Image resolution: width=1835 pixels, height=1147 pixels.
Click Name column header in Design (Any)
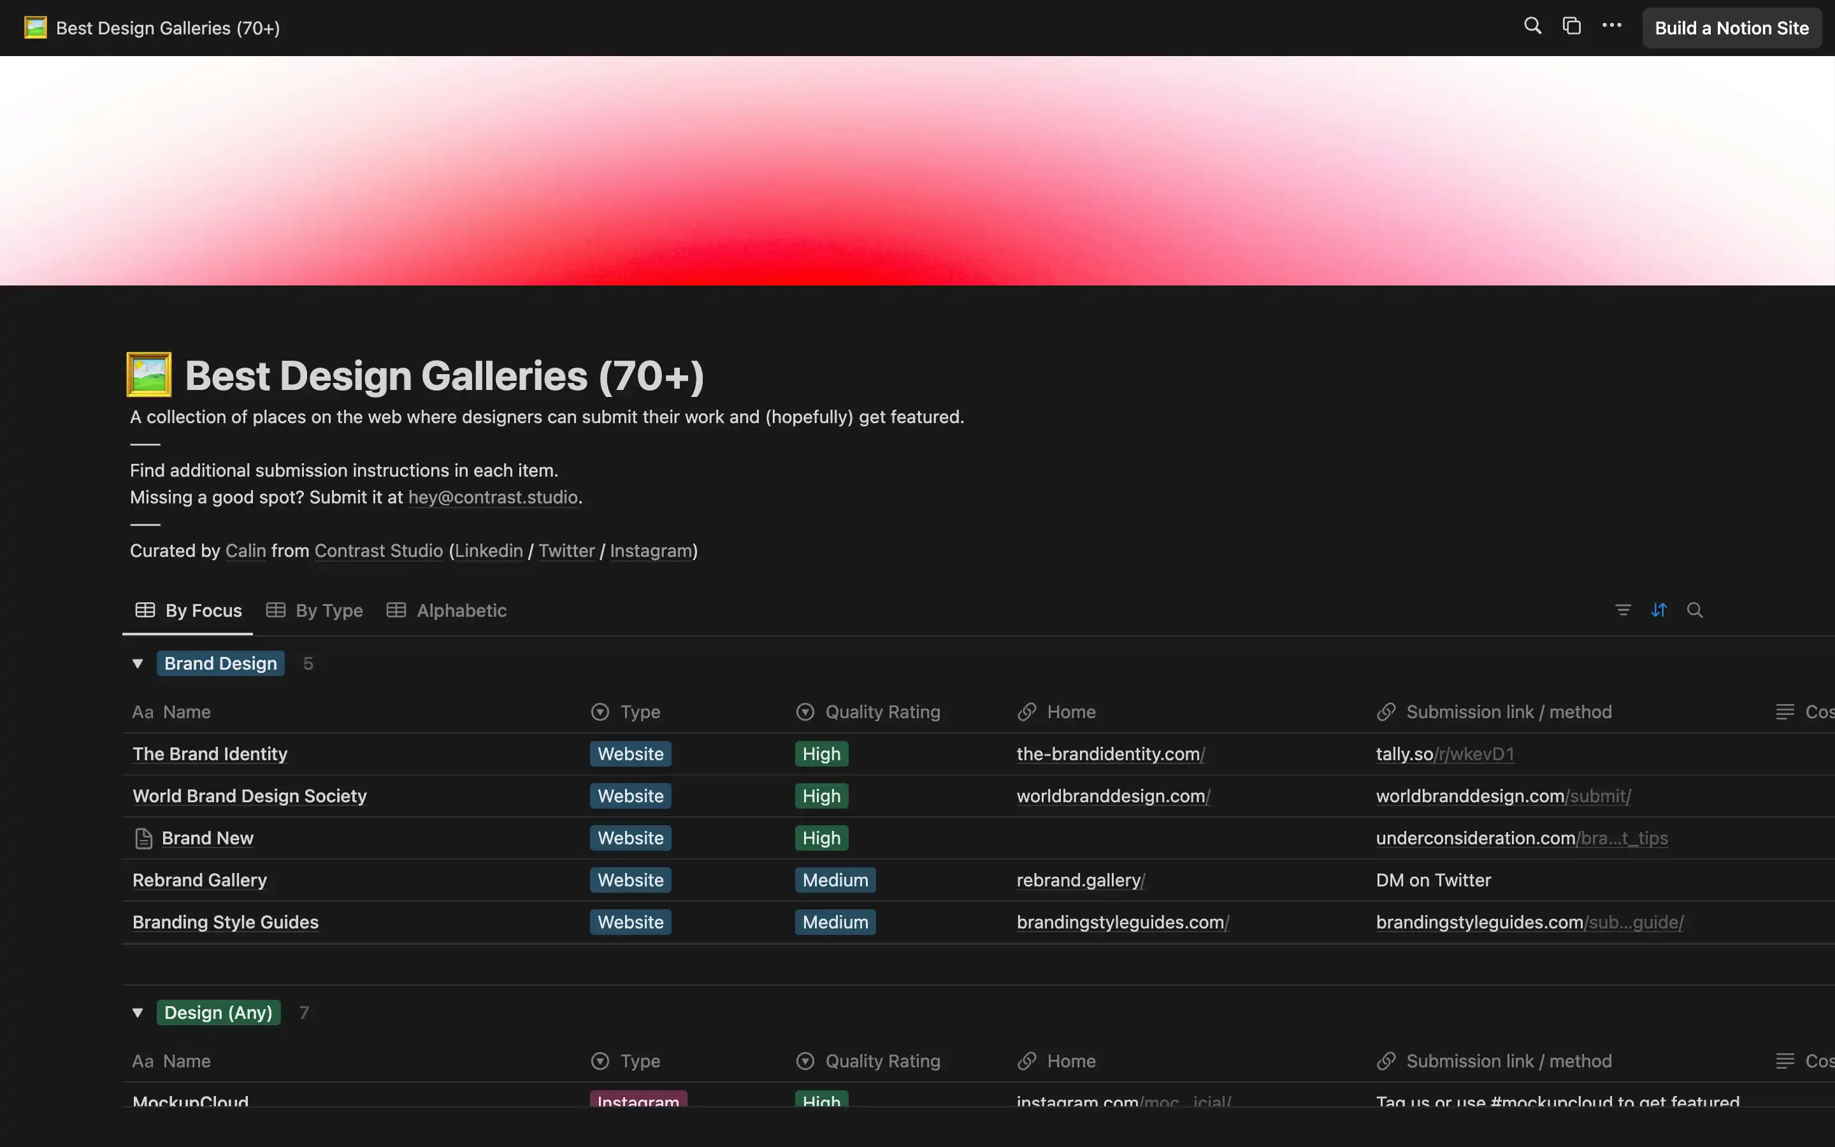[x=171, y=1060]
